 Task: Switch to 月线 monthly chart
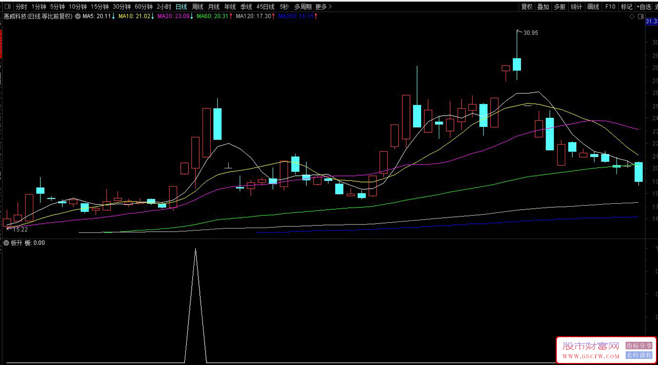(214, 7)
